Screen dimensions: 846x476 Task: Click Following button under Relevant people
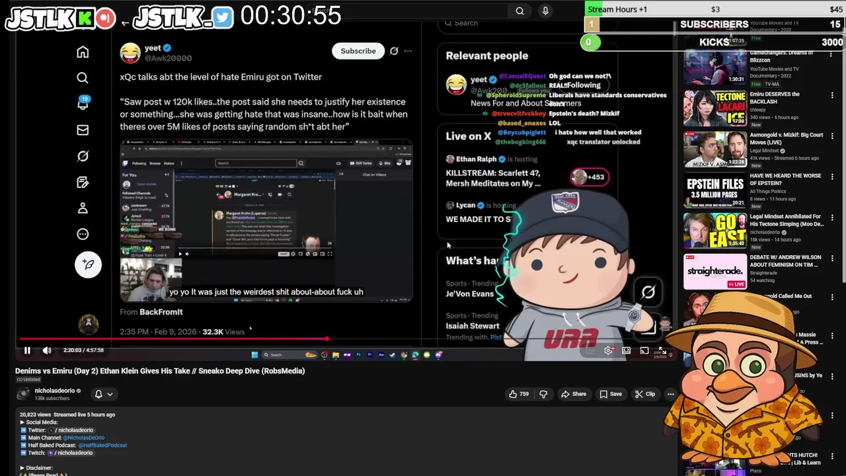tap(584, 85)
